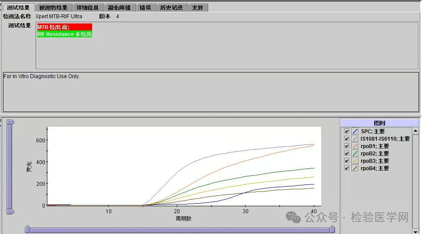422x234 pixels.
Task: Click the 'IS1081-IS6110; 主要' legend label
Action: pos(385,139)
